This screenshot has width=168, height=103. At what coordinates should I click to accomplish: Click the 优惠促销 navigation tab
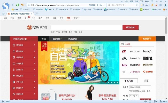(73, 39)
